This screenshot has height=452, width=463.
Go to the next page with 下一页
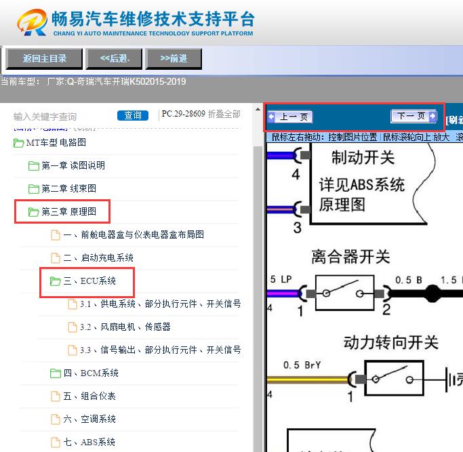coord(414,116)
